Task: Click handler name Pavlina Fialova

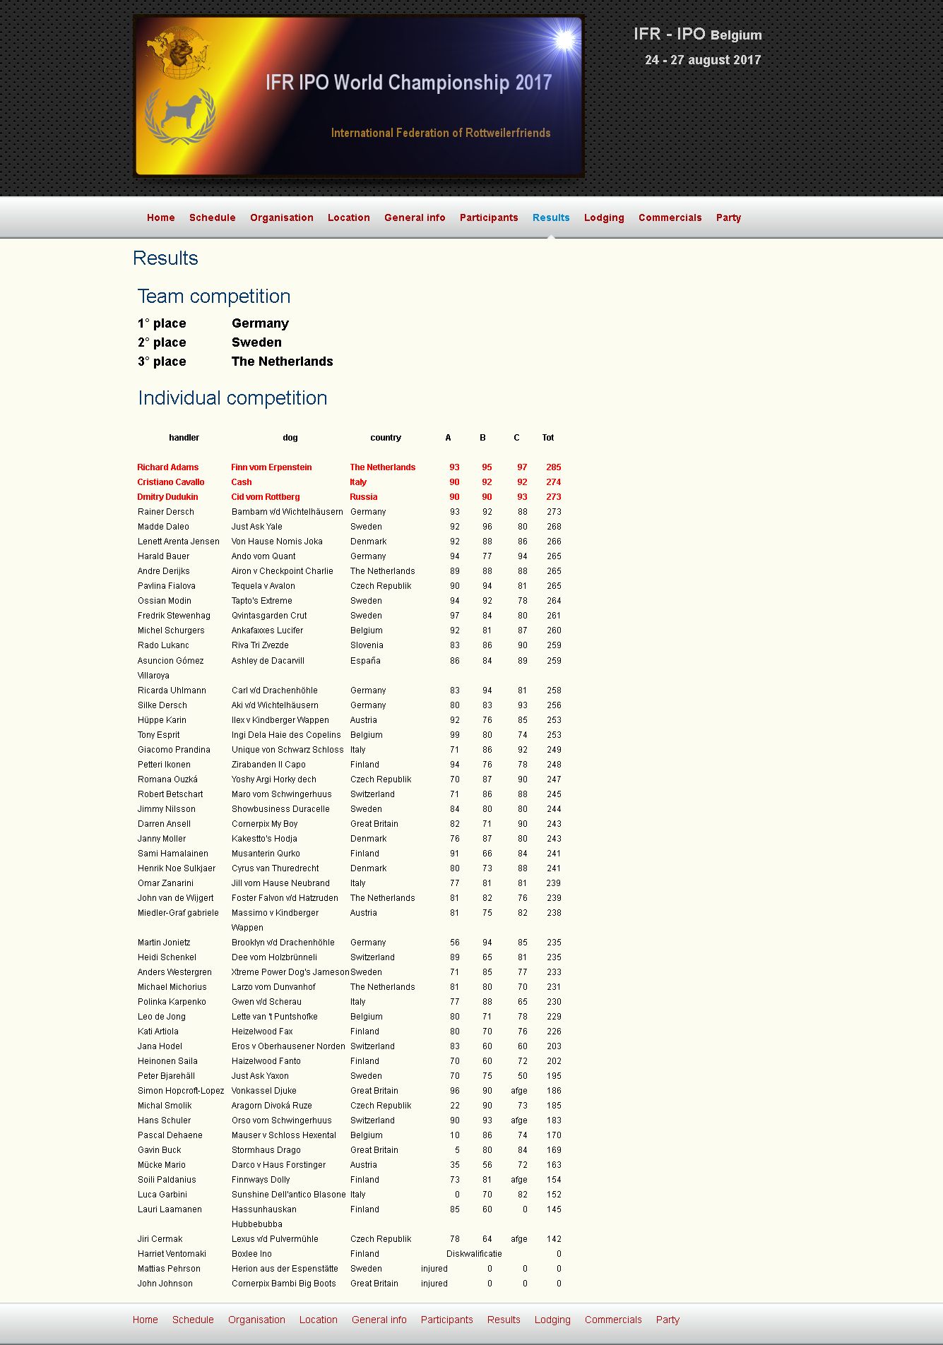Action: (167, 586)
